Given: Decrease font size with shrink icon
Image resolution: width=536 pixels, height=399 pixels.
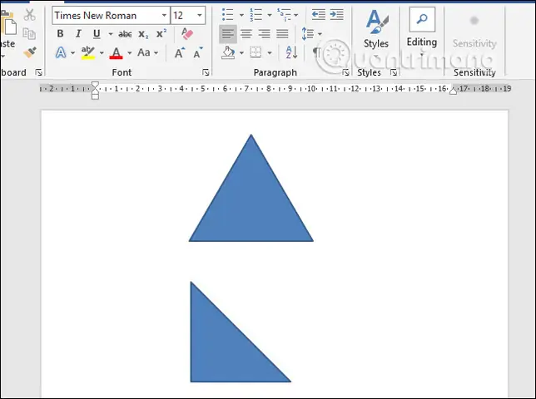Looking at the screenshot, I should (198, 53).
